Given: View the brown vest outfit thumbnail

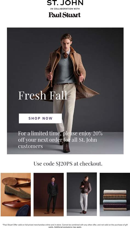Looking at the screenshot, I should pyautogui.click(x=82, y=194).
